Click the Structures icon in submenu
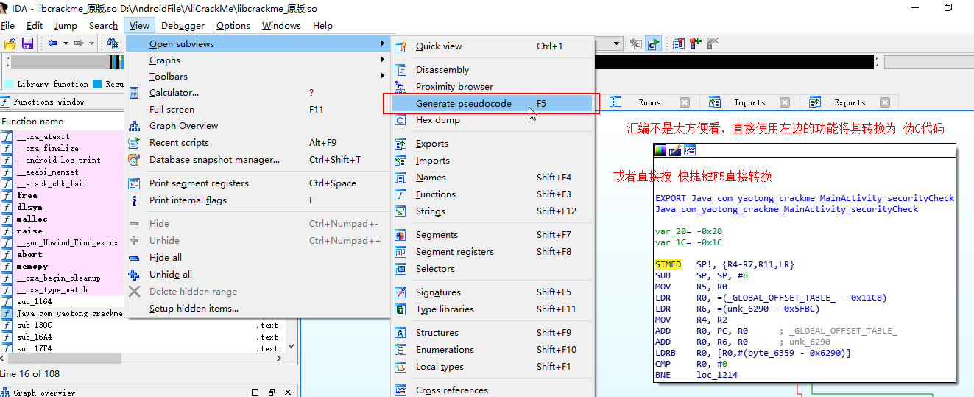974x397 pixels. [400, 333]
